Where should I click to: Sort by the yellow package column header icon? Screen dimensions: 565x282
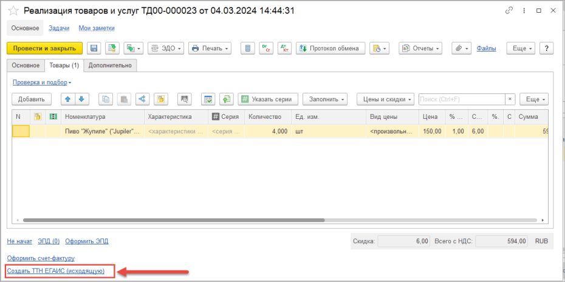[x=38, y=116]
